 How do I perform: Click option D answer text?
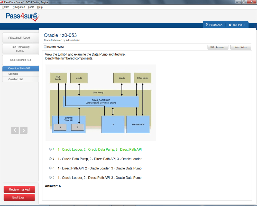coord(99,178)
